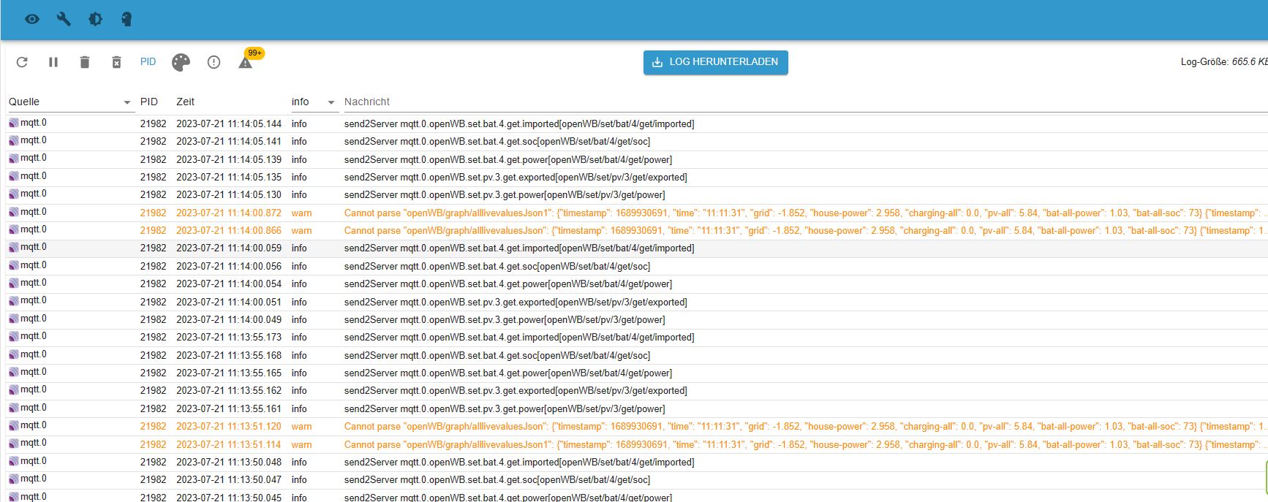Toggle the color palette icon
Screen dimensions: 1268x502
coord(181,62)
